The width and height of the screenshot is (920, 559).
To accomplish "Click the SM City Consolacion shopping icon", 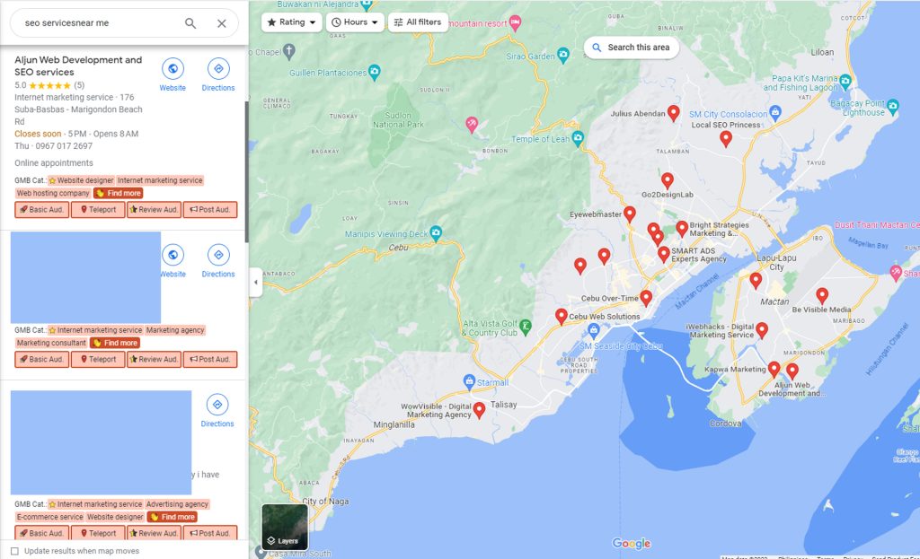I will [775, 112].
